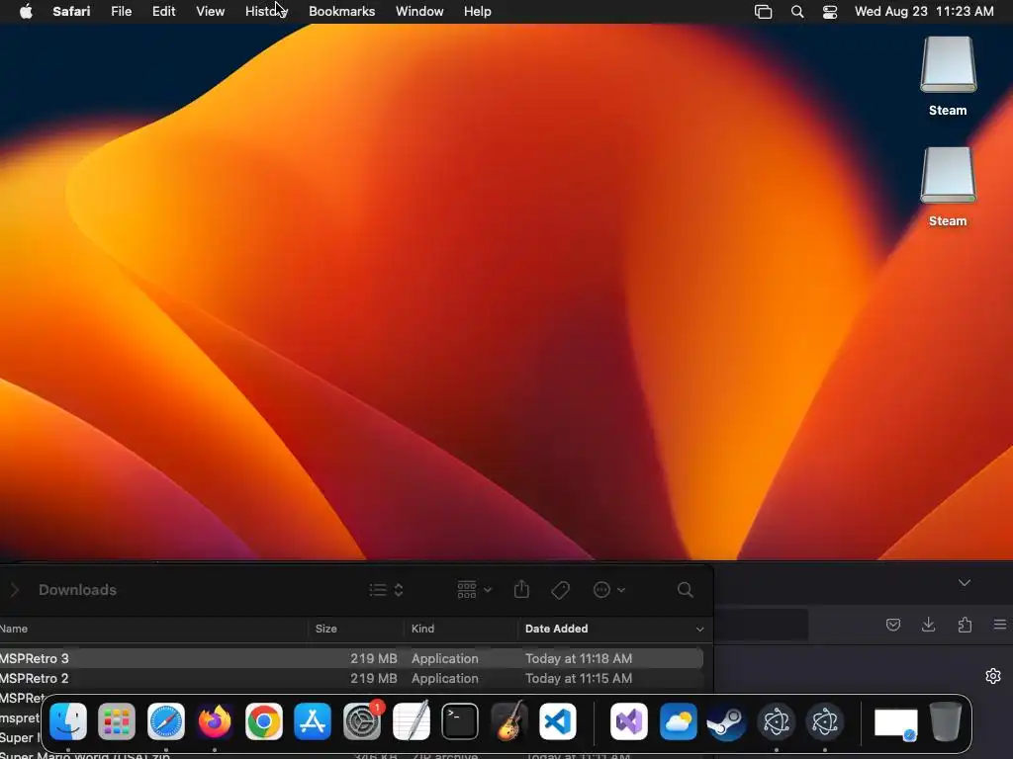The image size is (1013, 759).
Task: Click the date and time in menu bar
Action: tap(924, 12)
